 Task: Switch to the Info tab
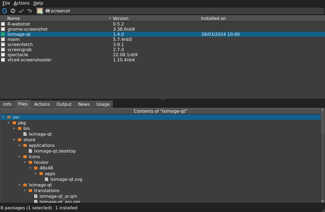point(8,104)
